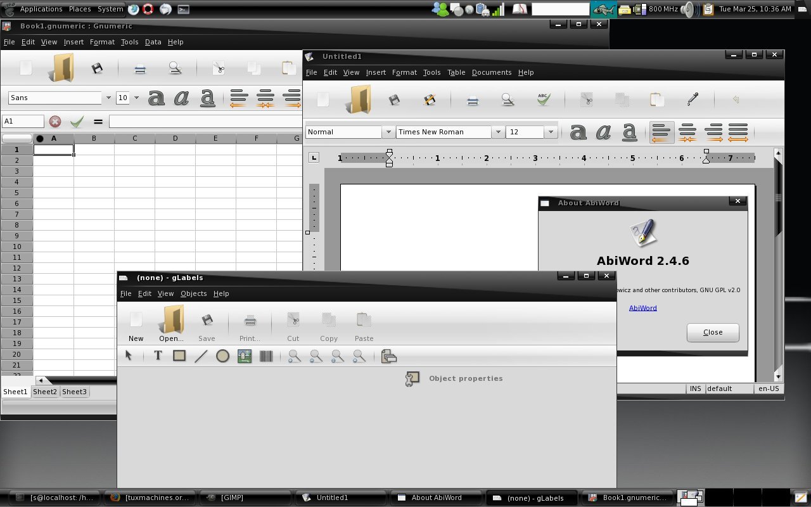Switch to Sheet2 tab
This screenshot has width=811, height=507.
click(45, 392)
